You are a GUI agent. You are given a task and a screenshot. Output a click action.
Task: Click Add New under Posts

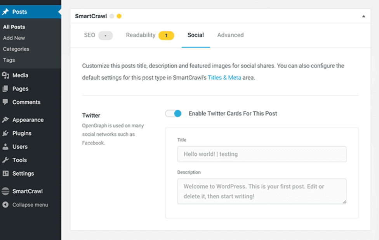(14, 38)
